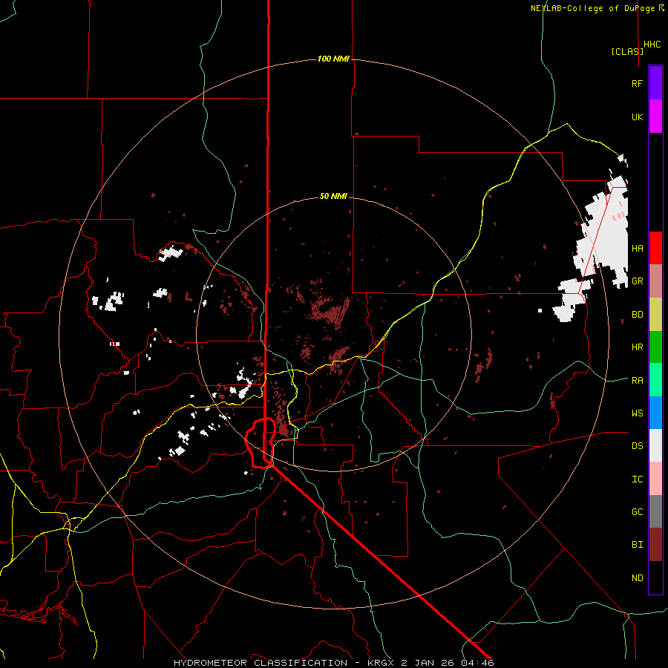Click the 'DS' legend label

click(637, 446)
